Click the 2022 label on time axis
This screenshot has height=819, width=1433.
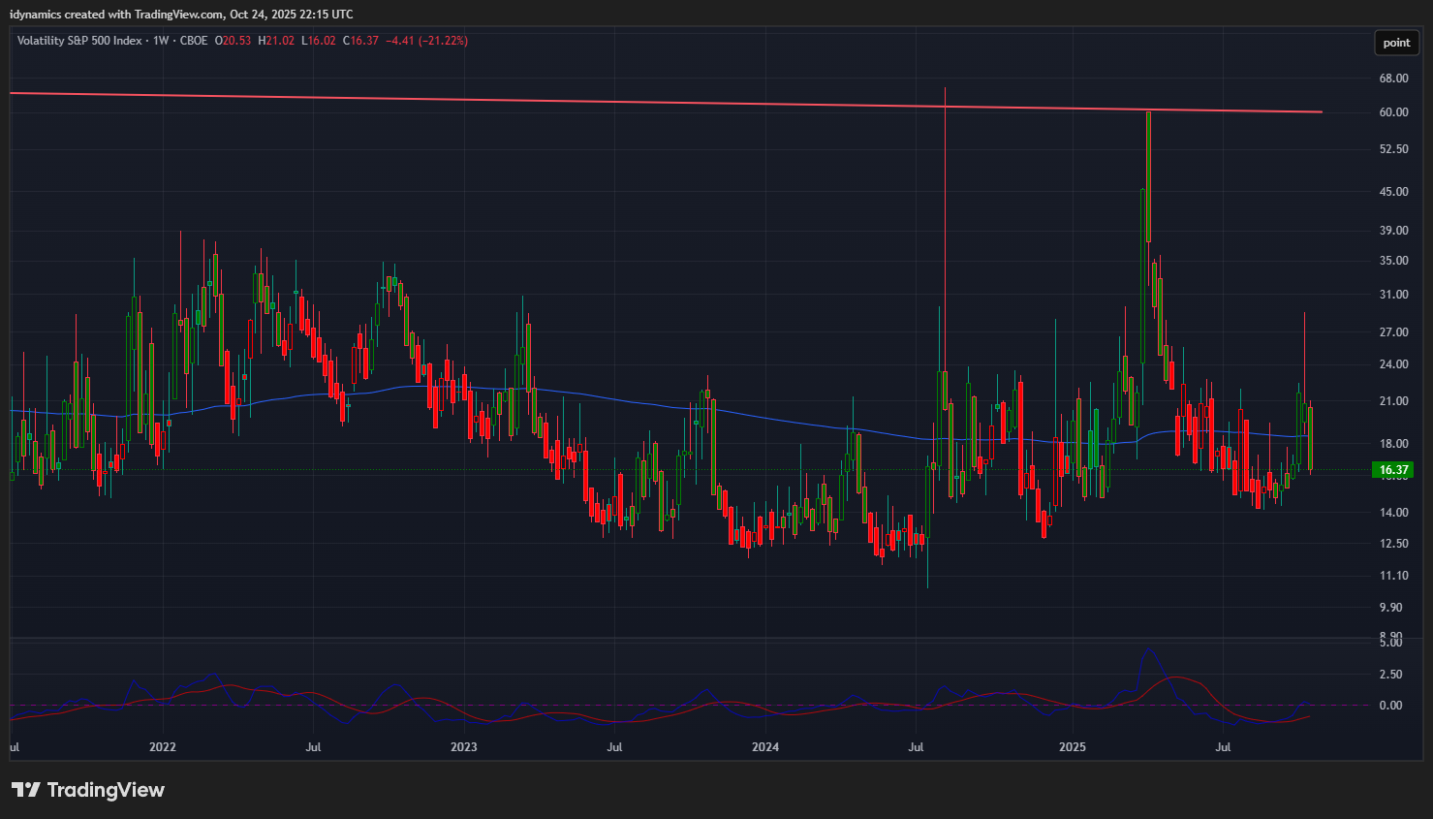pyautogui.click(x=163, y=747)
